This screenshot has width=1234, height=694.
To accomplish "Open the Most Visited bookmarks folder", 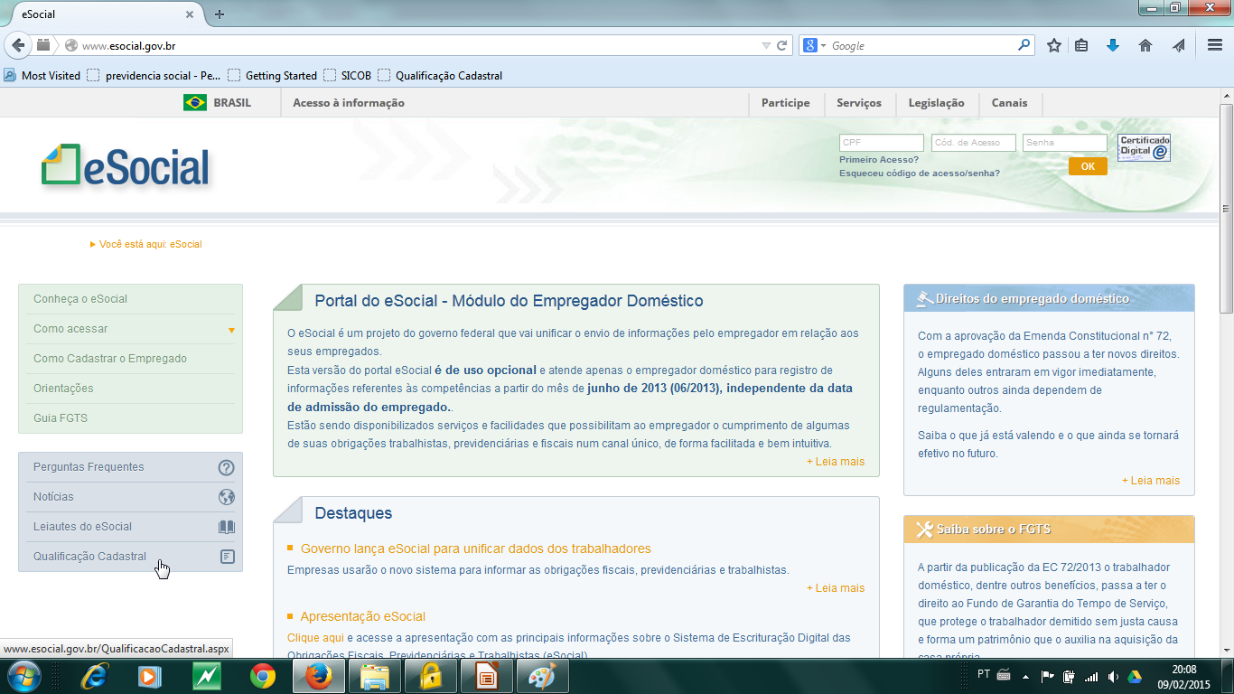I will (x=42, y=76).
